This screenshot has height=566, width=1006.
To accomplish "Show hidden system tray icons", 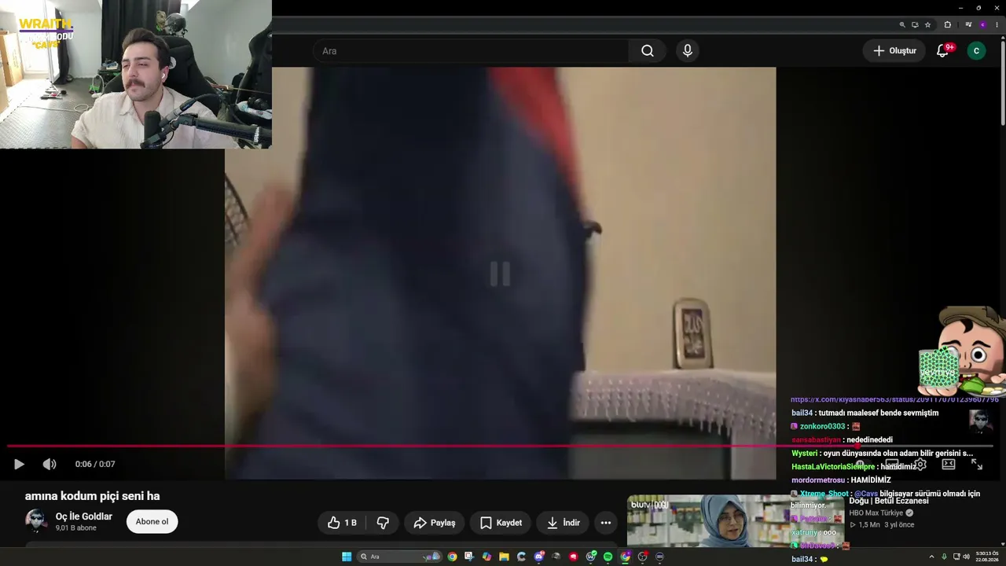I will (931, 557).
